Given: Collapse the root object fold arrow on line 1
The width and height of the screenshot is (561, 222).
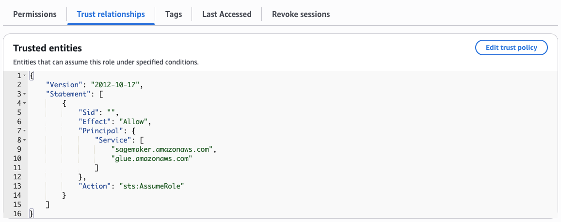Looking at the screenshot, I should (24, 76).
